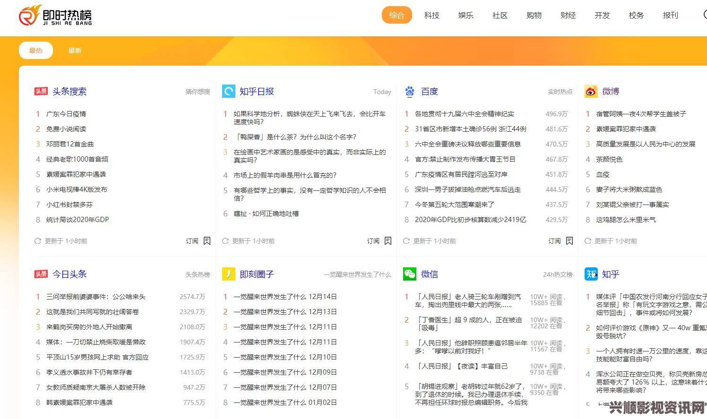Open 茶颜悦色 Weibo topic

[609, 159]
